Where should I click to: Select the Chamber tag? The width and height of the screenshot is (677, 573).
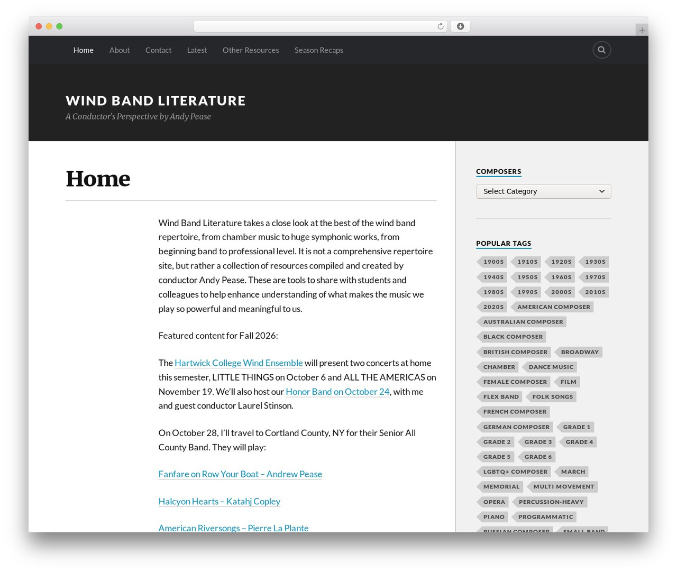coord(497,367)
